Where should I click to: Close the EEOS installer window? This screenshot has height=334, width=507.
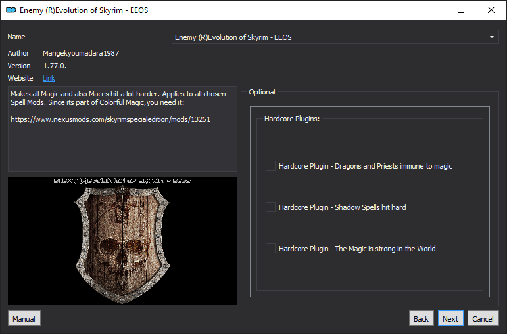coord(491,10)
